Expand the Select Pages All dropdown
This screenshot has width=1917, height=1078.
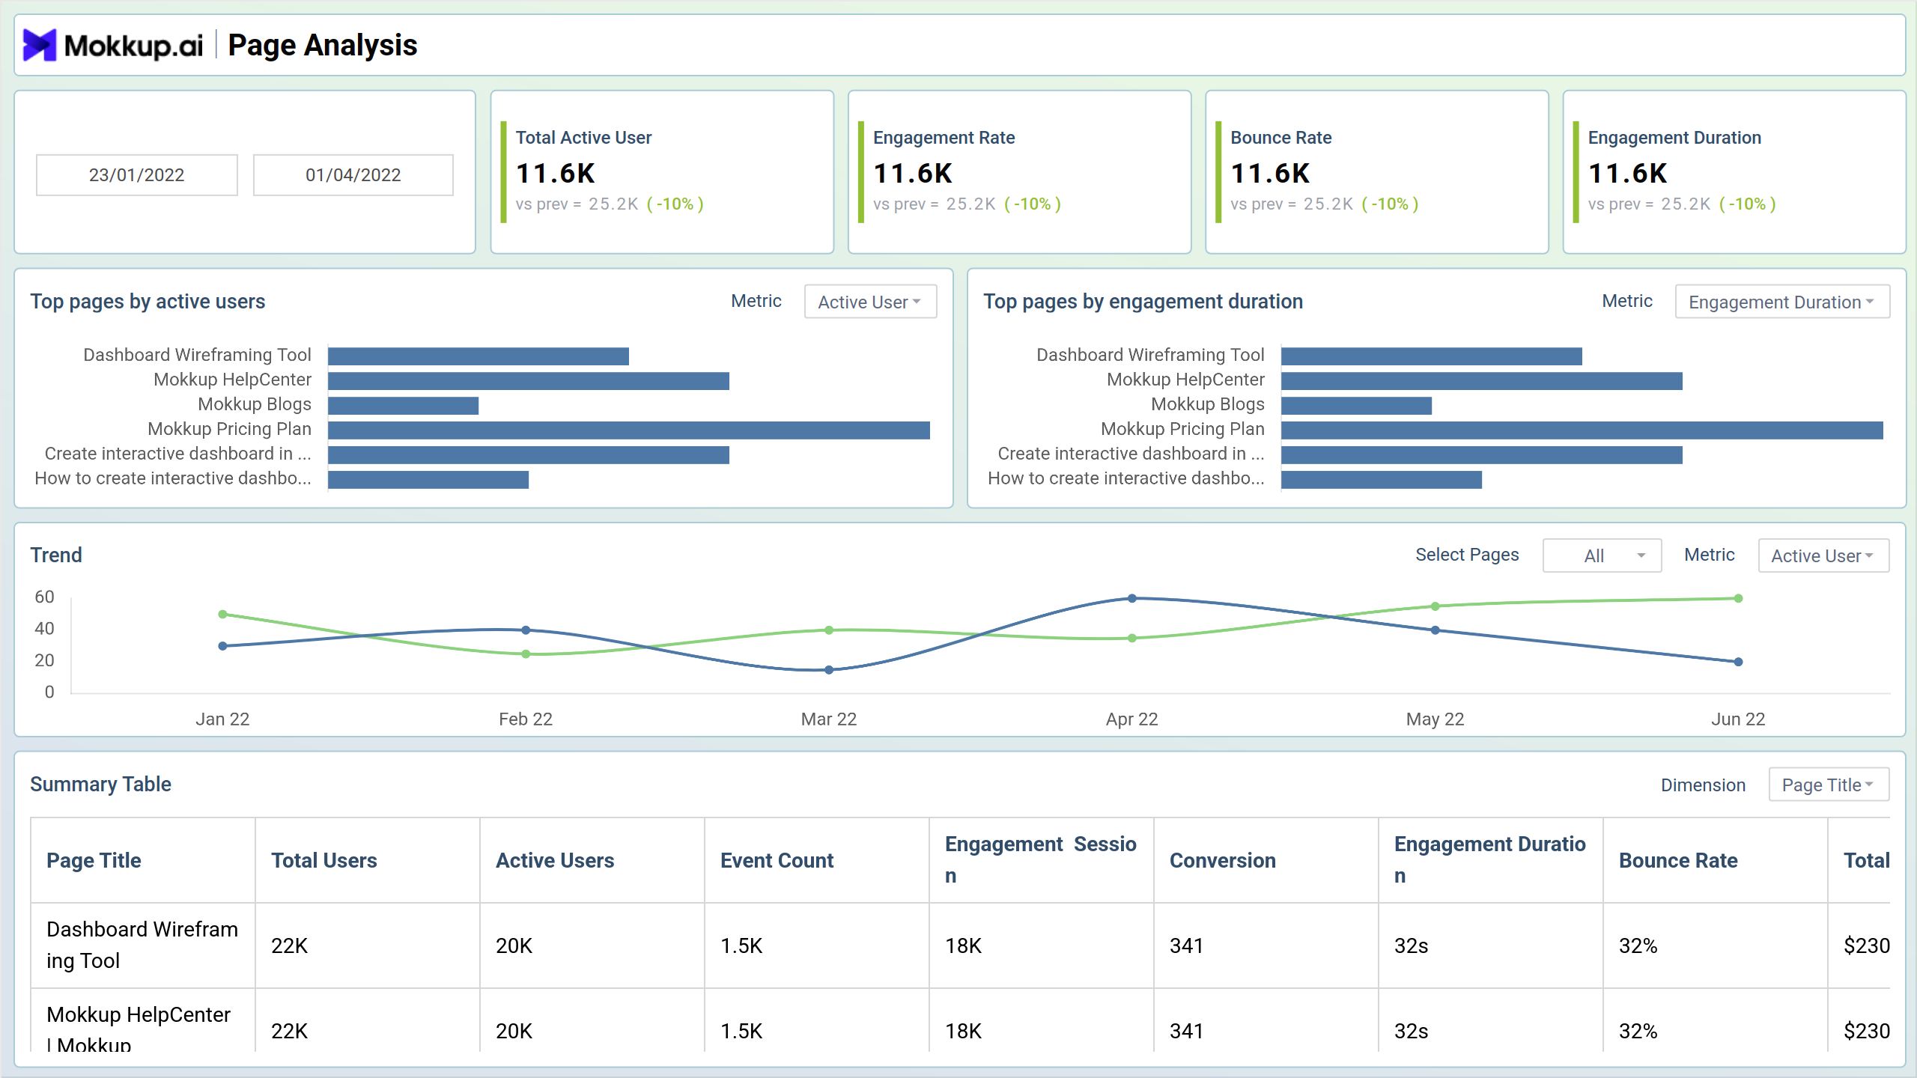[x=1602, y=555]
